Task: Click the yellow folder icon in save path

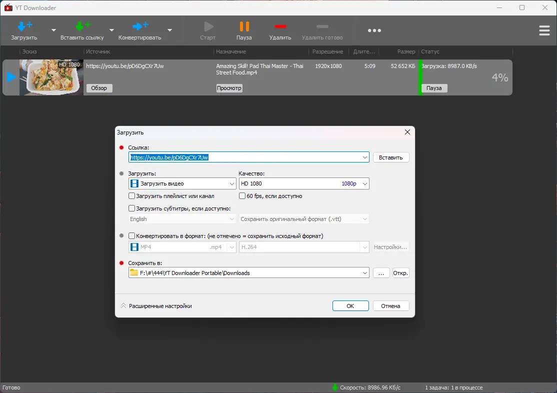Action: click(x=134, y=272)
